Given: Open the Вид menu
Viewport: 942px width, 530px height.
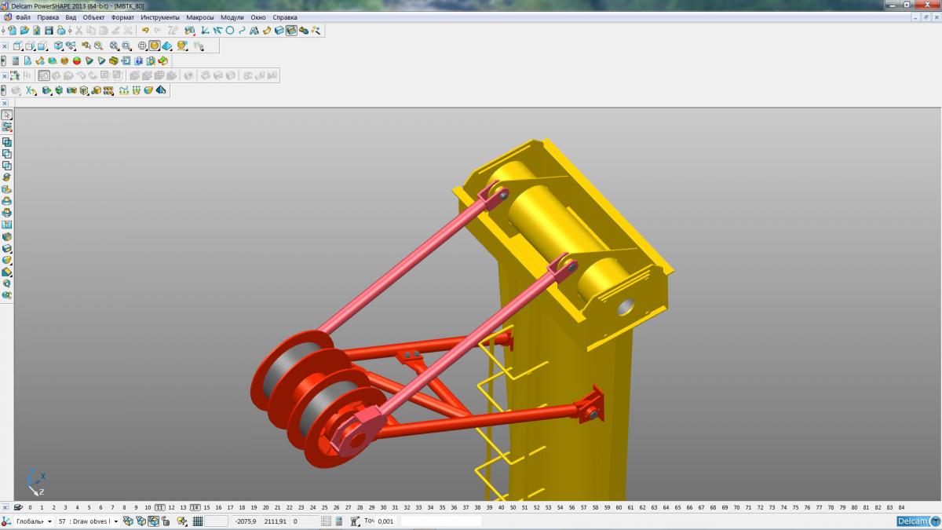Looking at the screenshot, I should [x=71, y=17].
